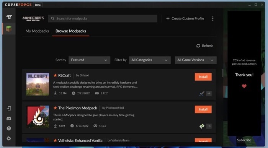Click the Subscribe link

244,140
